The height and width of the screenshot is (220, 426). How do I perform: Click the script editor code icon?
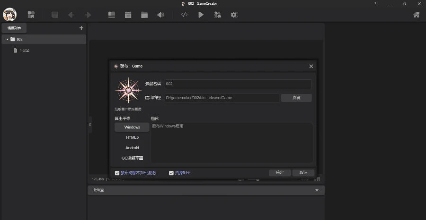click(184, 15)
